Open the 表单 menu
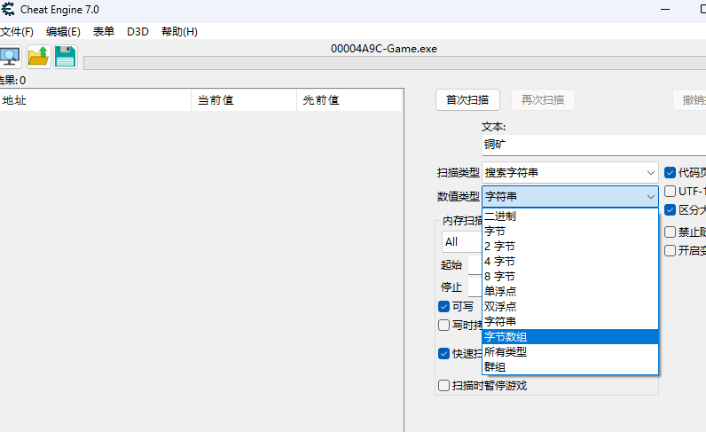This screenshot has width=706, height=432. [104, 32]
